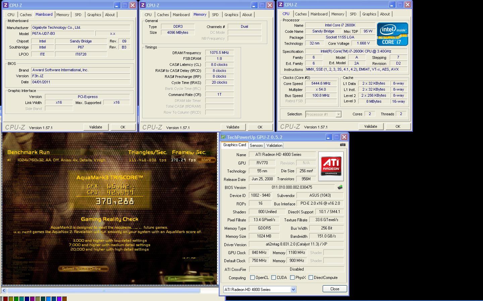Enable the DirectCompute checkbox
This screenshot has height=301, width=483.
tap(311, 278)
